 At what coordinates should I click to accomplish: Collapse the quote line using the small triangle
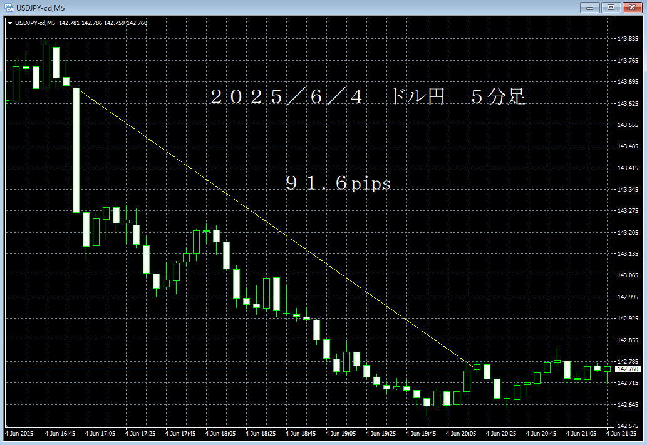click(11, 22)
